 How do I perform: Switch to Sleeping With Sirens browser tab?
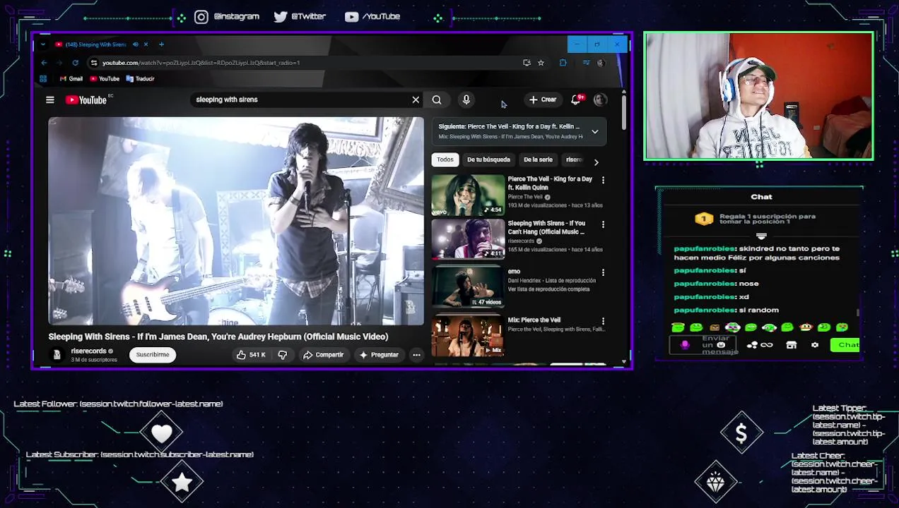pos(95,44)
